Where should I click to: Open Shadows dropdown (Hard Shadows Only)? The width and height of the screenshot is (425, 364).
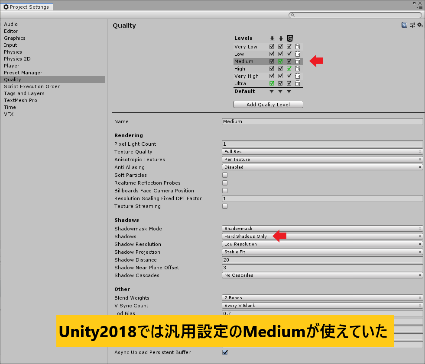coord(322,236)
